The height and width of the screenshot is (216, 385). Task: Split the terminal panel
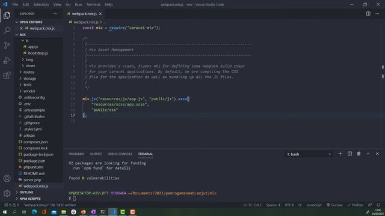350,154
